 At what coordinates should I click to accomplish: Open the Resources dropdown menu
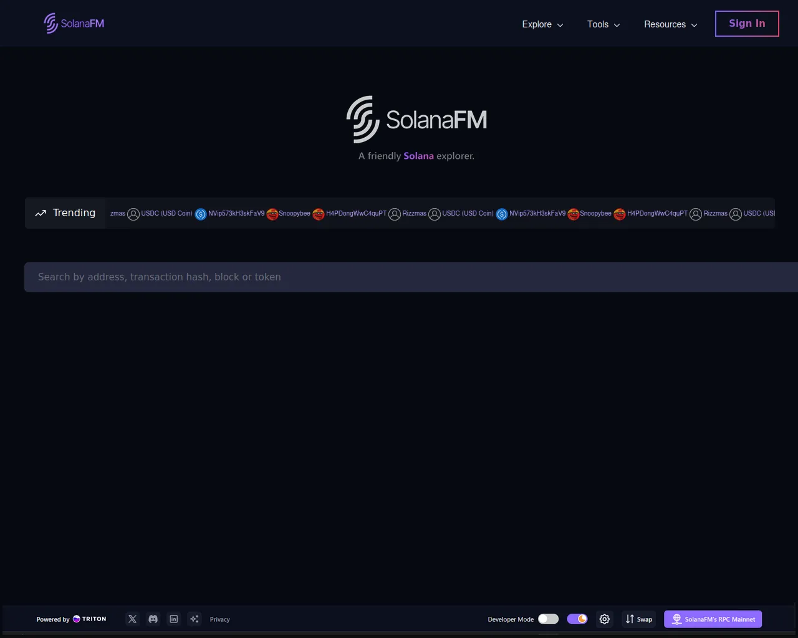671,24
